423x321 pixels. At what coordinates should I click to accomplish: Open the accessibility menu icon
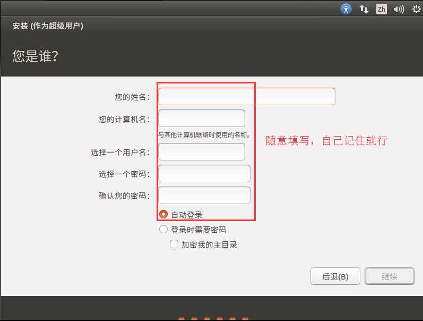[x=346, y=9]
